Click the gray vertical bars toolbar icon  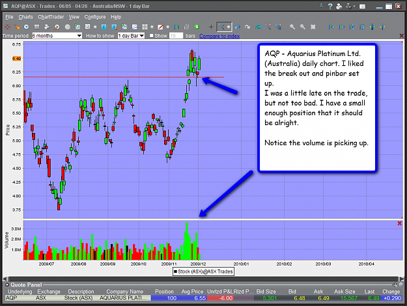pos(187,27)
